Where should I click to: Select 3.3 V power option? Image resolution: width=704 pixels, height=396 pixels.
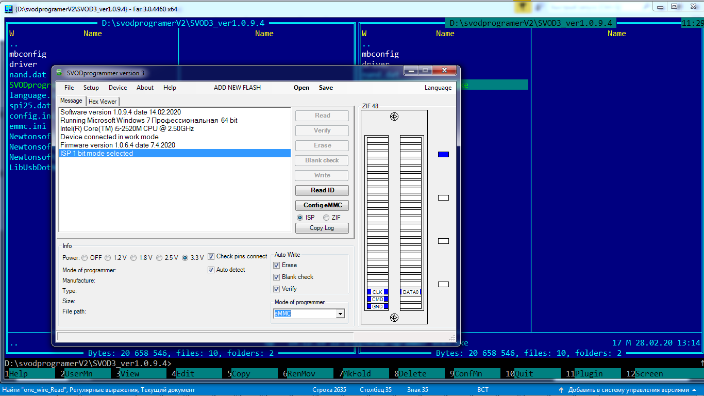pos(185,258)
